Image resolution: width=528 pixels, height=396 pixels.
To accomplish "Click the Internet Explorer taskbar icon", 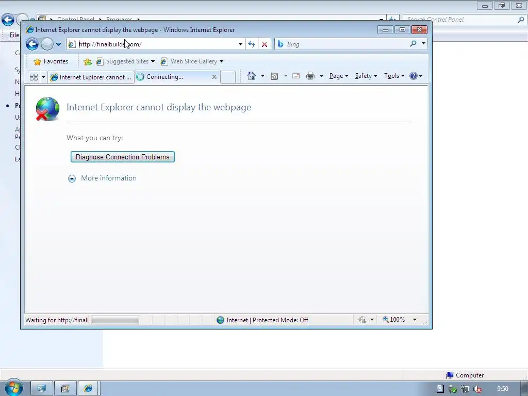I will pos(88,388).
